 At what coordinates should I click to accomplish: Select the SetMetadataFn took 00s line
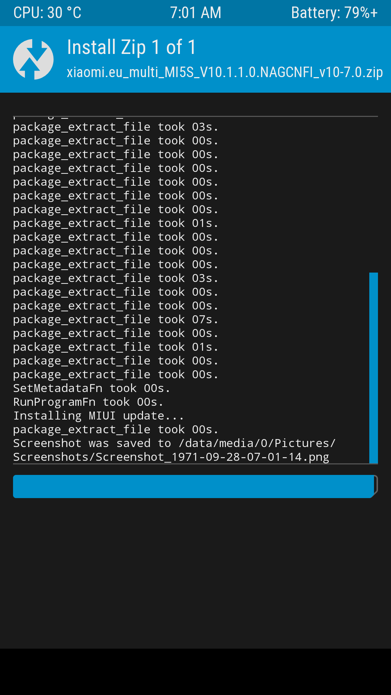92,388
